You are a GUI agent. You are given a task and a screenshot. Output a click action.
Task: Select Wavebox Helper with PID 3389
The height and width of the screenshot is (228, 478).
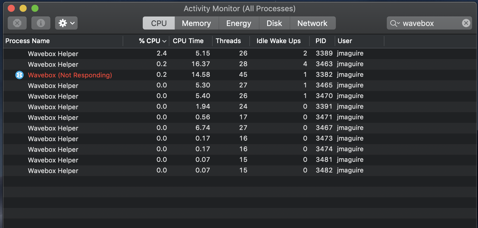(x=240, y=54)
